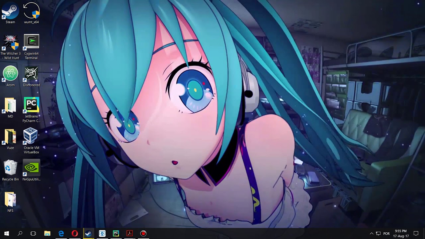This screenshot has width=425, height=239.
Task: Select the Steam desktop shortcut
Action: coord(10,13)
